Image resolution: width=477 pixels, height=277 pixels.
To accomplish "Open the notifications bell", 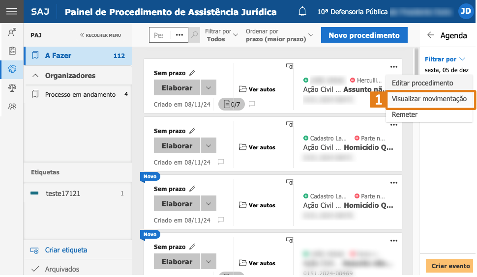I will (x=302, y=12).
